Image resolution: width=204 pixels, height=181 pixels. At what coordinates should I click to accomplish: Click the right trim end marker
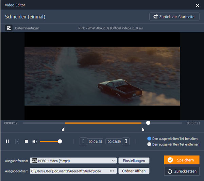point(143,129)
